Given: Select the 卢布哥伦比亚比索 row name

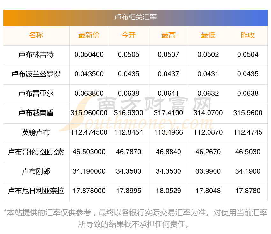Looking at the screenshot, I should 36,152.
